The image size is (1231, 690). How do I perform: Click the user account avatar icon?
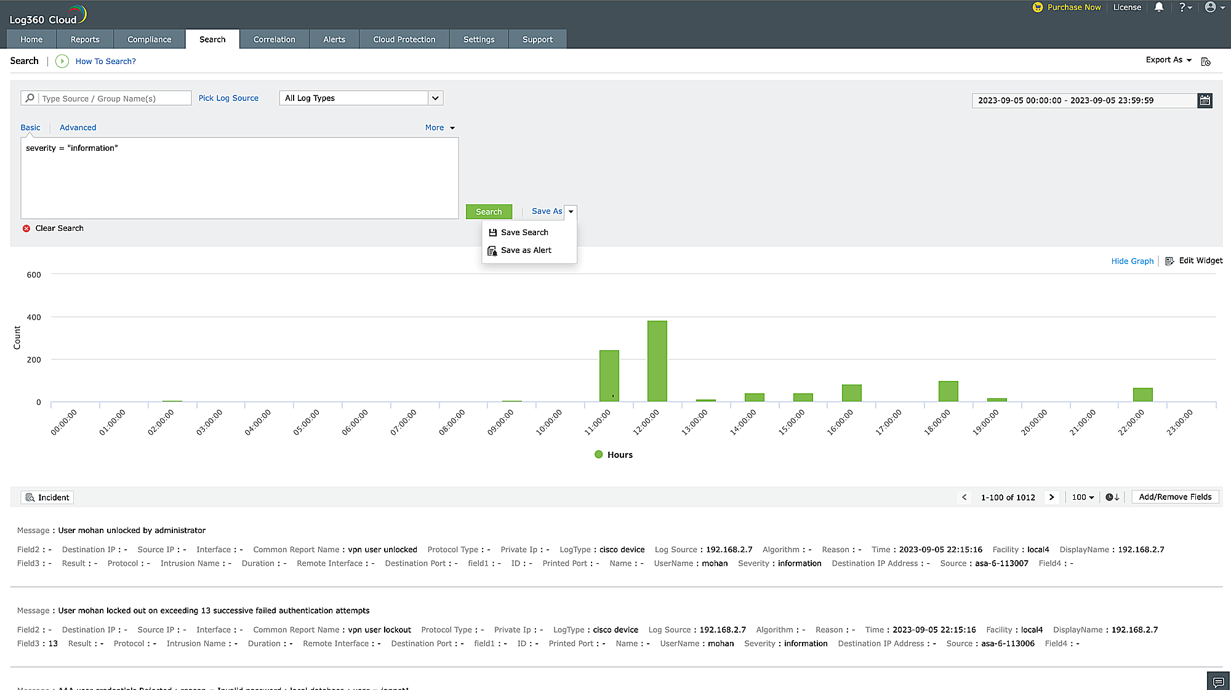point(1210,7)
